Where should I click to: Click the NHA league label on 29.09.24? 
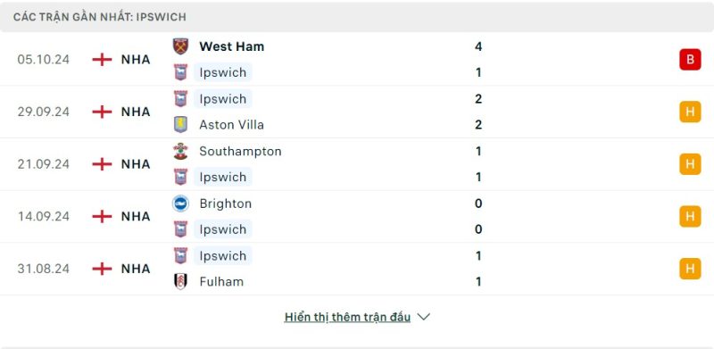(136, 112)
